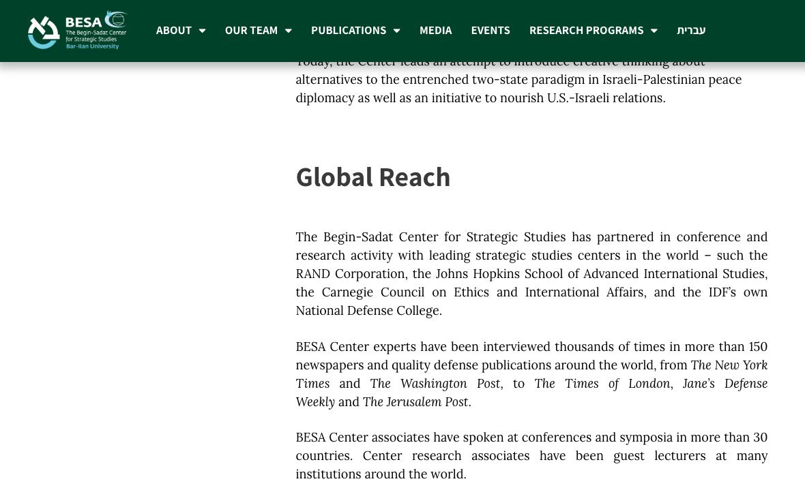Open the About menu
The image size is (805, 490).
[x=173, y=30]
